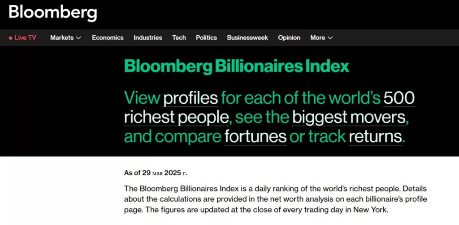Viewport: 459px width, 225px height.
Task: Follow the "returns" tracking link
Action: point(375,136)
